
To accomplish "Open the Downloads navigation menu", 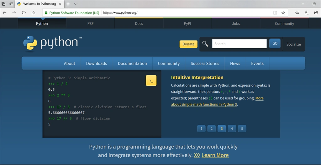I will [x=97, y=64].
